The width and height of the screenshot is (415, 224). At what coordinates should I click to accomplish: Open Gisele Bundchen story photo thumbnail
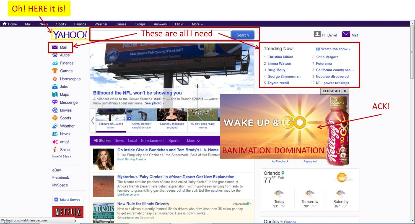tap(103, 159)
